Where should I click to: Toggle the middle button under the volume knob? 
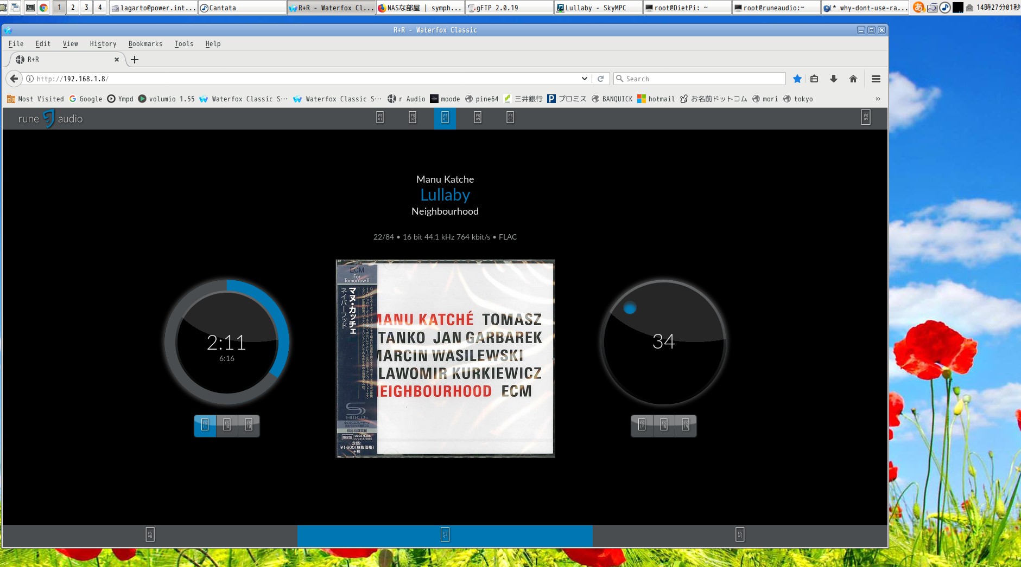point(663,426)
